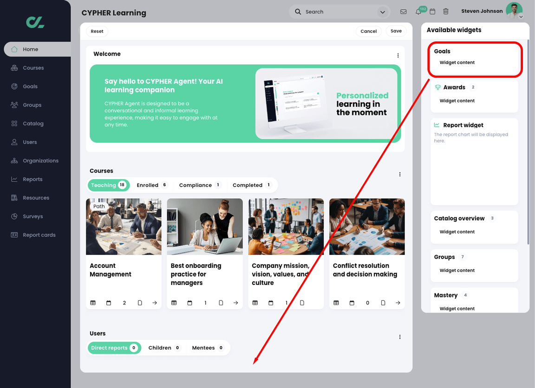
Task: Click the trash icon in the top bar
Action: coord(446,11)
